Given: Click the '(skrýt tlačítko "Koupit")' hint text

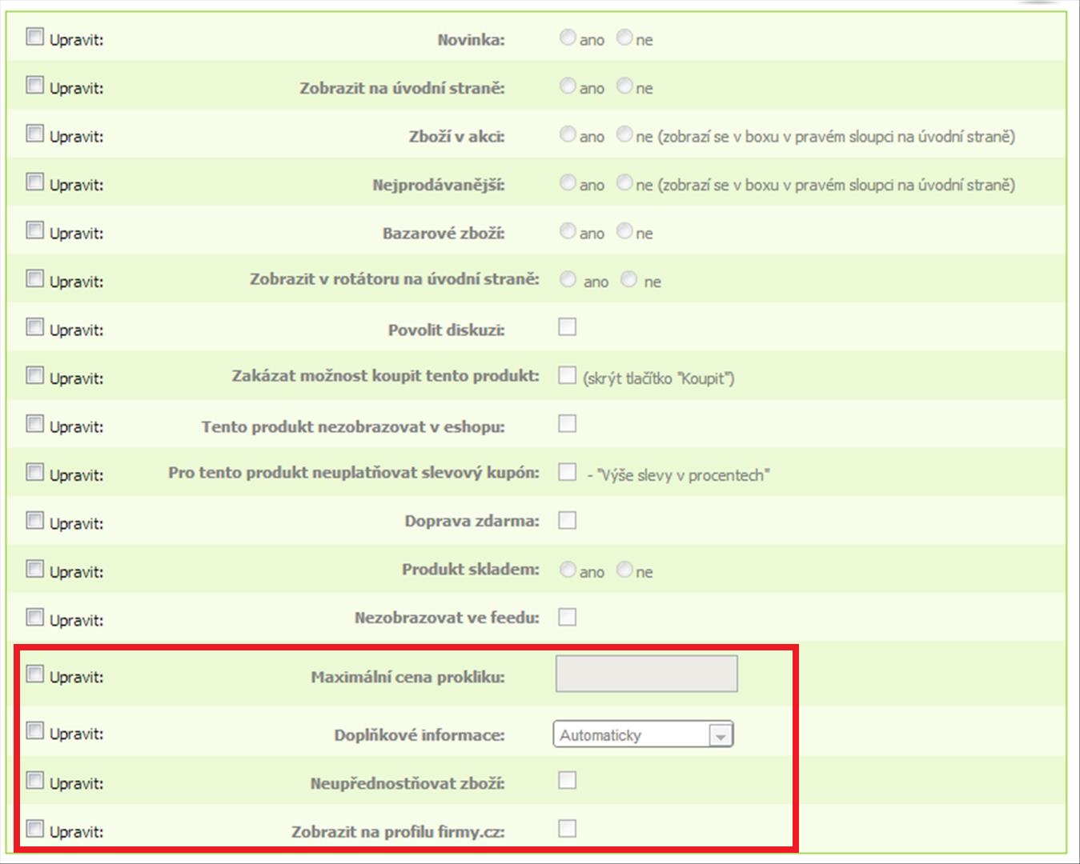Looking at the screenshot, I should pyautogui.click(x=659, y=378).
